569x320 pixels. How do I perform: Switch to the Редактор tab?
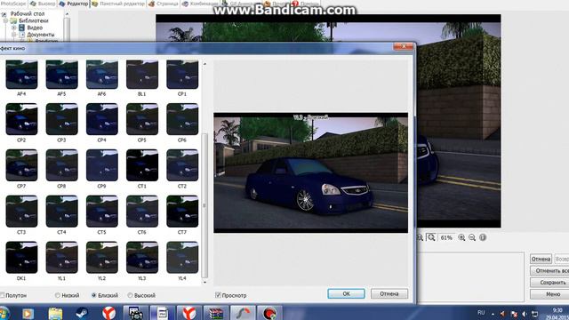point(74,4)
